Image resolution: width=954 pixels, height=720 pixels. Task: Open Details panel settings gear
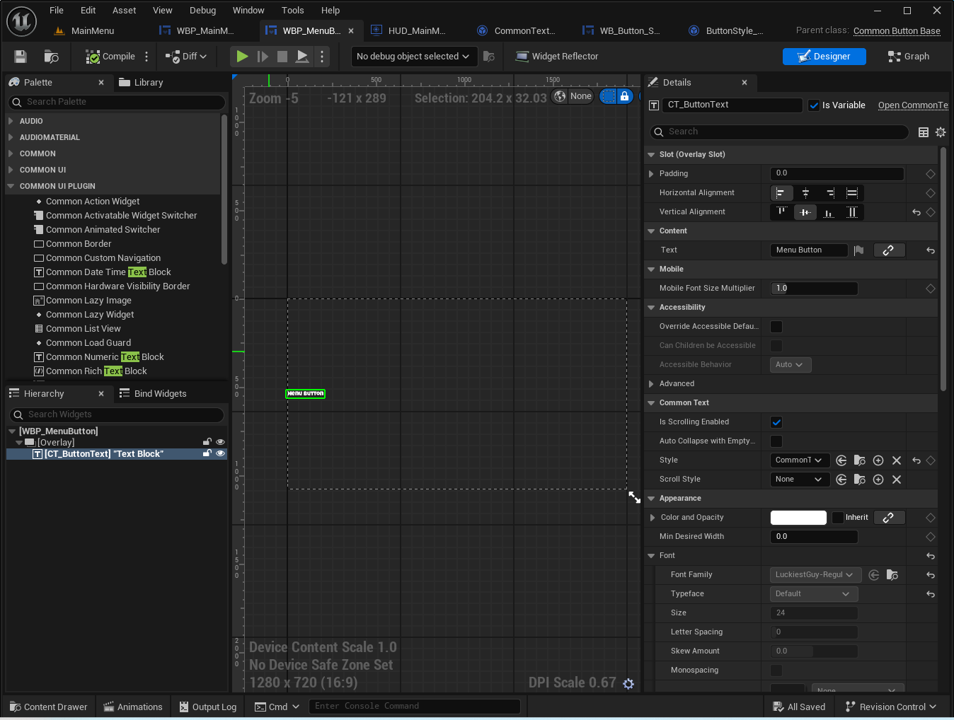[x=941, y=132]
